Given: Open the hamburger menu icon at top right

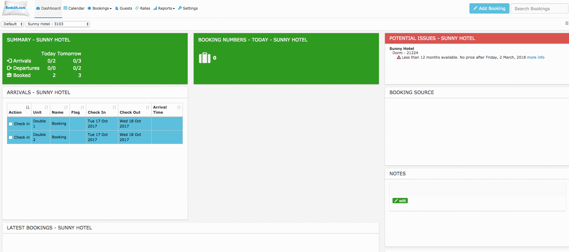Looking at the screenshot, I should pos(567,23).
